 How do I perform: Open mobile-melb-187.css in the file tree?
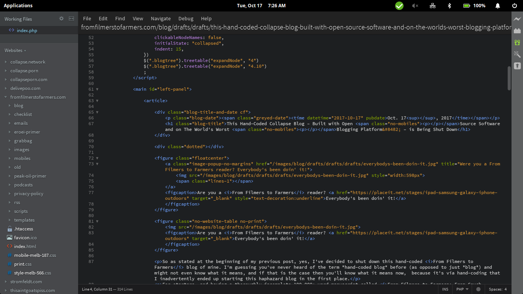(35, 255)
